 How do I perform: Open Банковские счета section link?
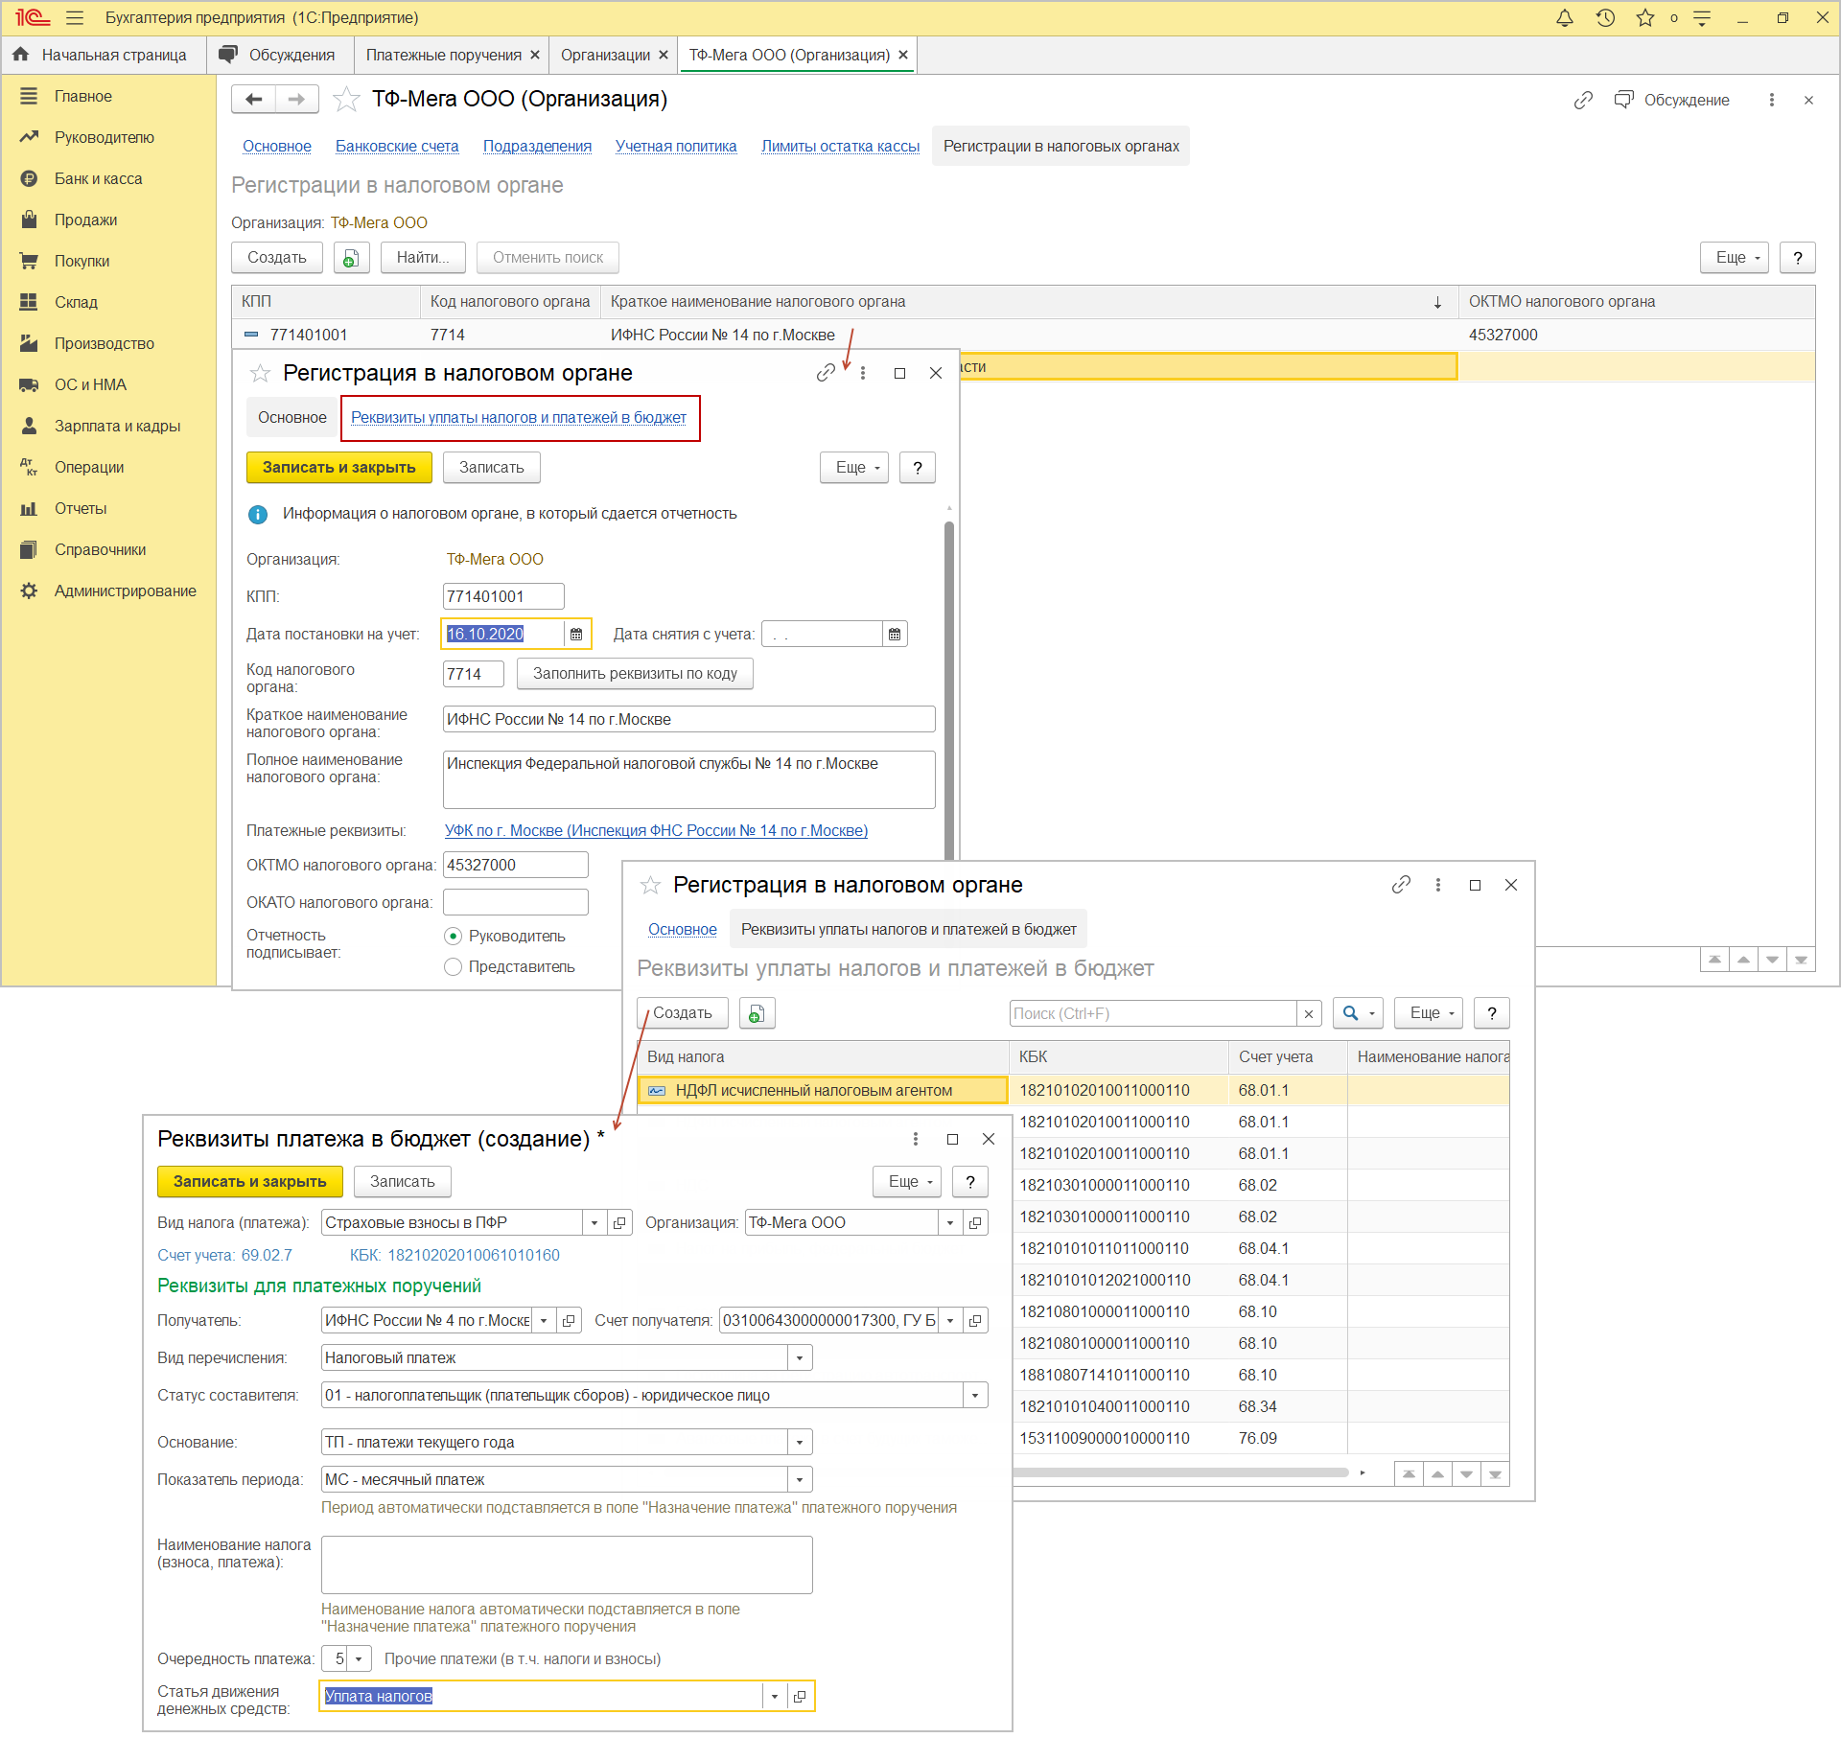(x=397, y=147)
